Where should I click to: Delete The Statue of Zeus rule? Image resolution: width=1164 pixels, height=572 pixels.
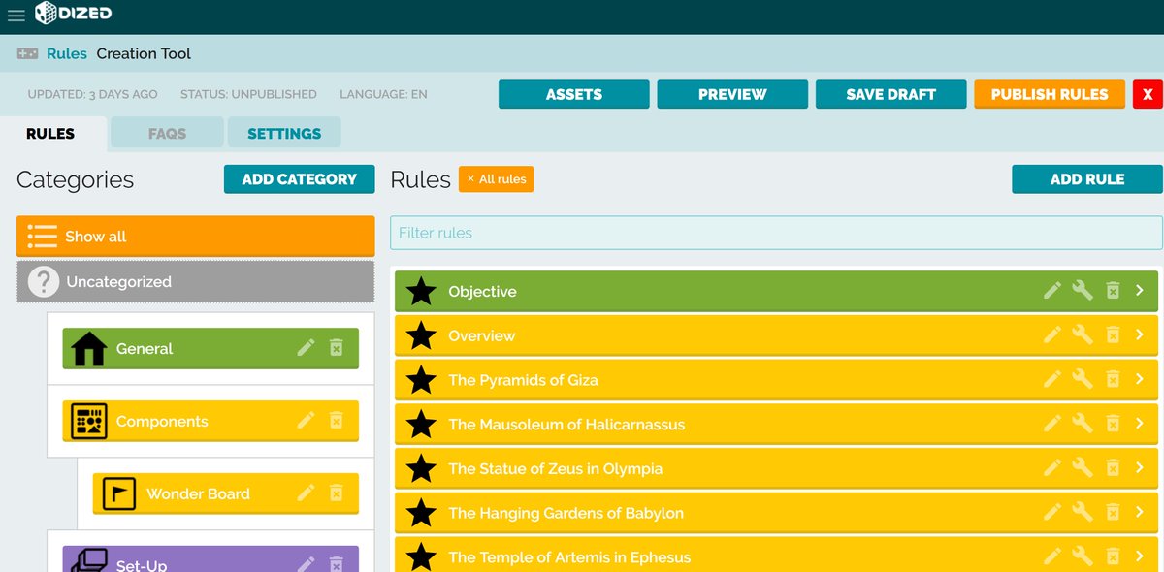(x=1114, y=467)
